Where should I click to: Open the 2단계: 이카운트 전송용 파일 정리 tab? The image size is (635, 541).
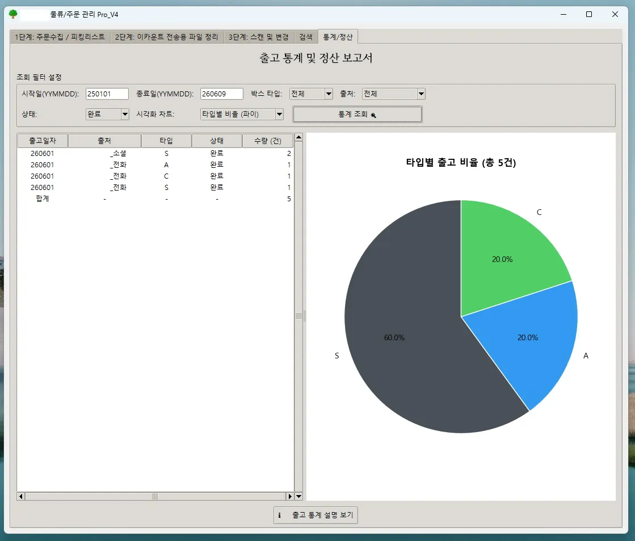click(166, 37)
